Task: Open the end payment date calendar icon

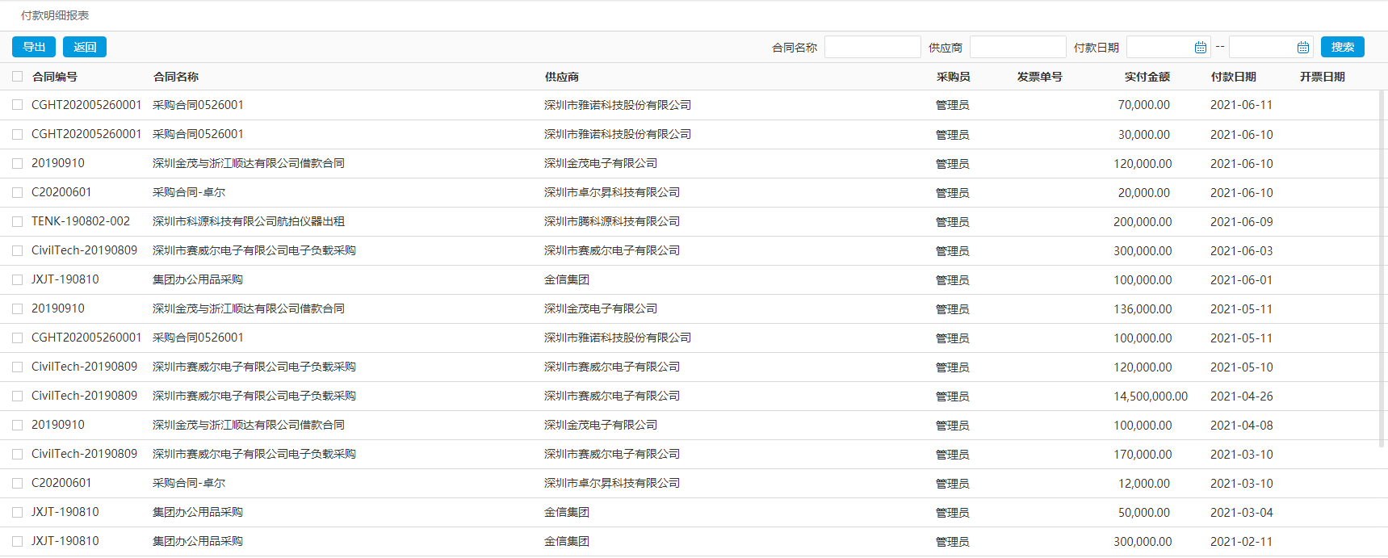Action: click(x=1302, y=48)
